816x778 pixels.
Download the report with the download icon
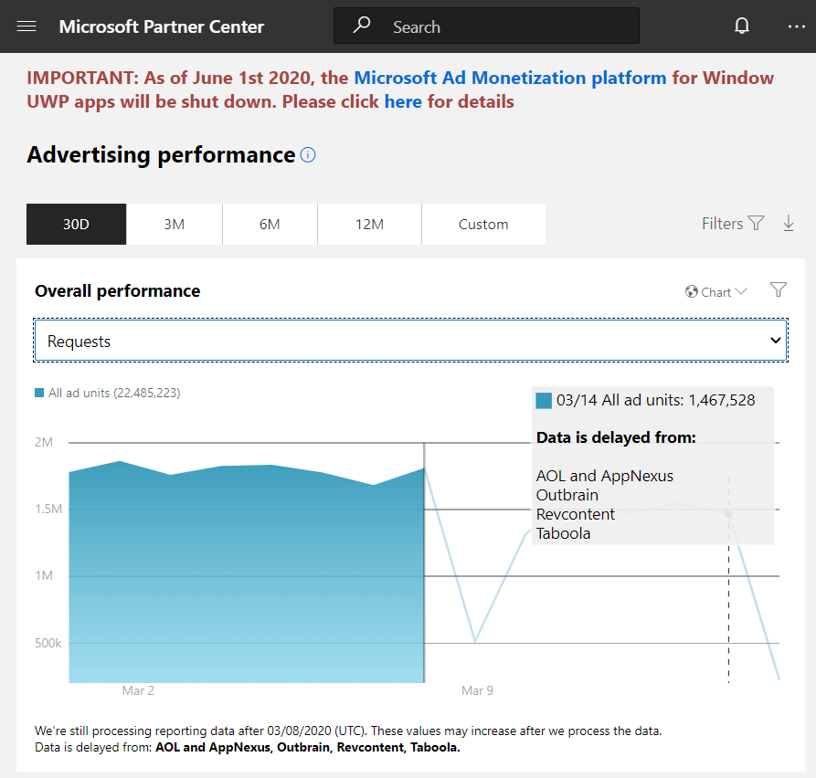click(x=789, y=223)
